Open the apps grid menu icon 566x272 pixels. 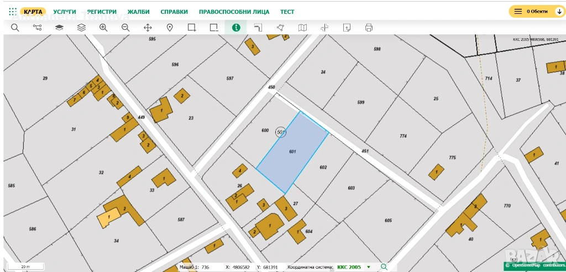(x=13, y=11)
